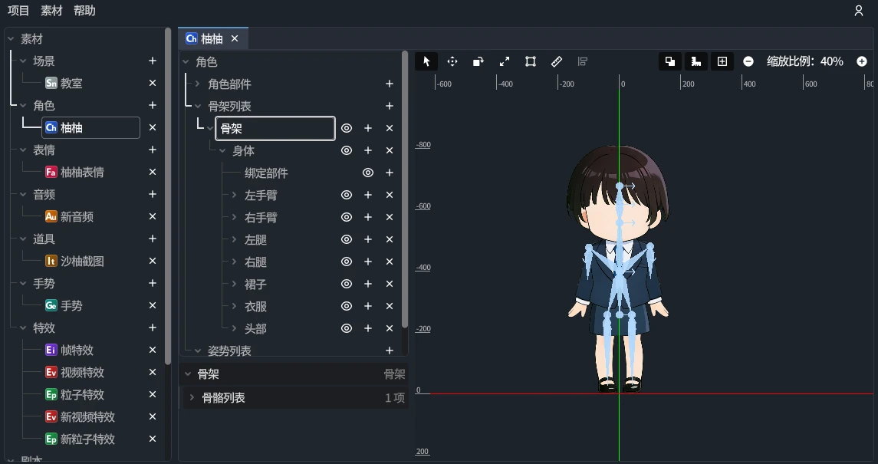
Task: Open the 帮助 menu
Action: point(84,11)
